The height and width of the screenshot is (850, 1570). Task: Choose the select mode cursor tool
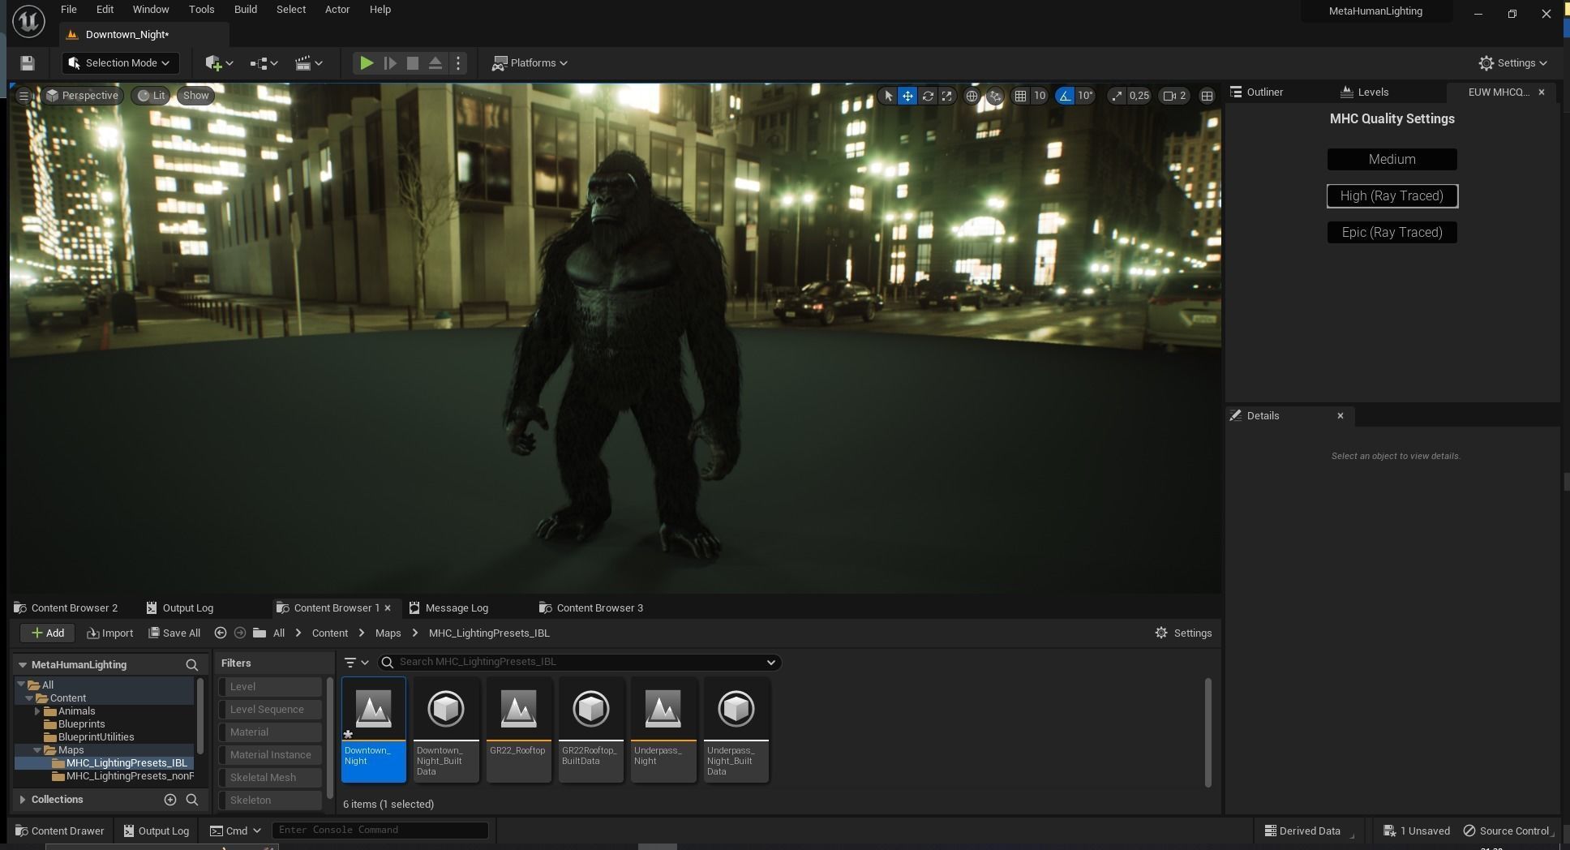pos(888,96)
